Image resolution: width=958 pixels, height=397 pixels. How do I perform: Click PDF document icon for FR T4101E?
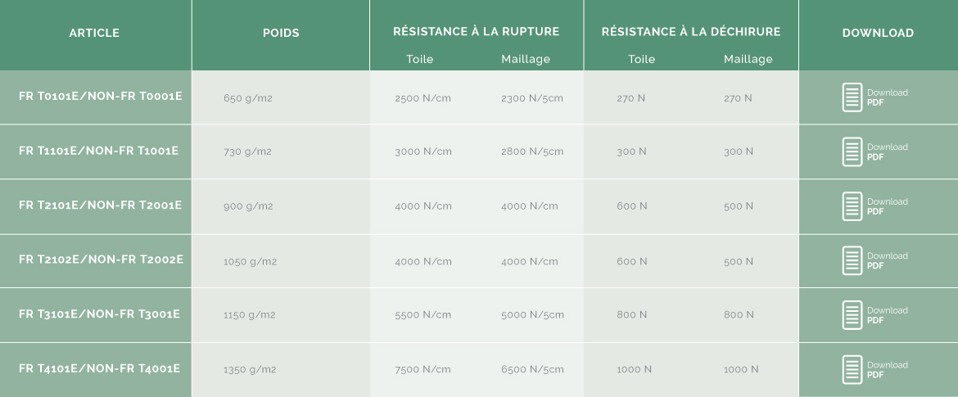(x=852, y=369)
